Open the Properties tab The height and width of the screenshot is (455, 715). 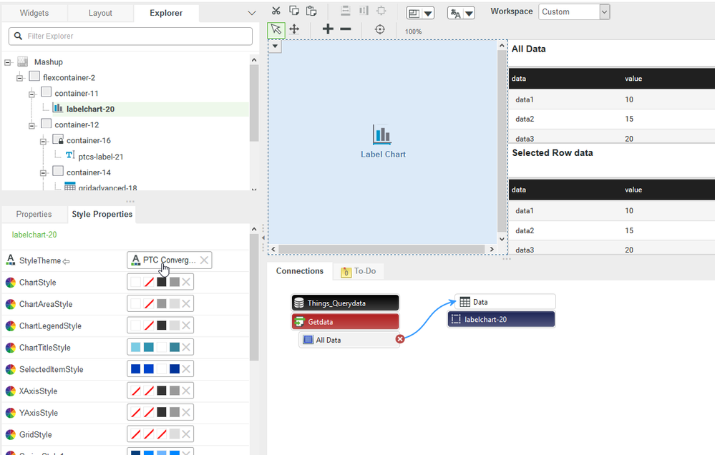point(34,215)
